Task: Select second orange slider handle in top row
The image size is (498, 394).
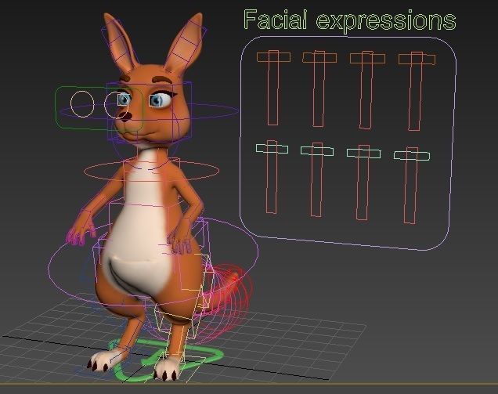Action: (319, 58)
